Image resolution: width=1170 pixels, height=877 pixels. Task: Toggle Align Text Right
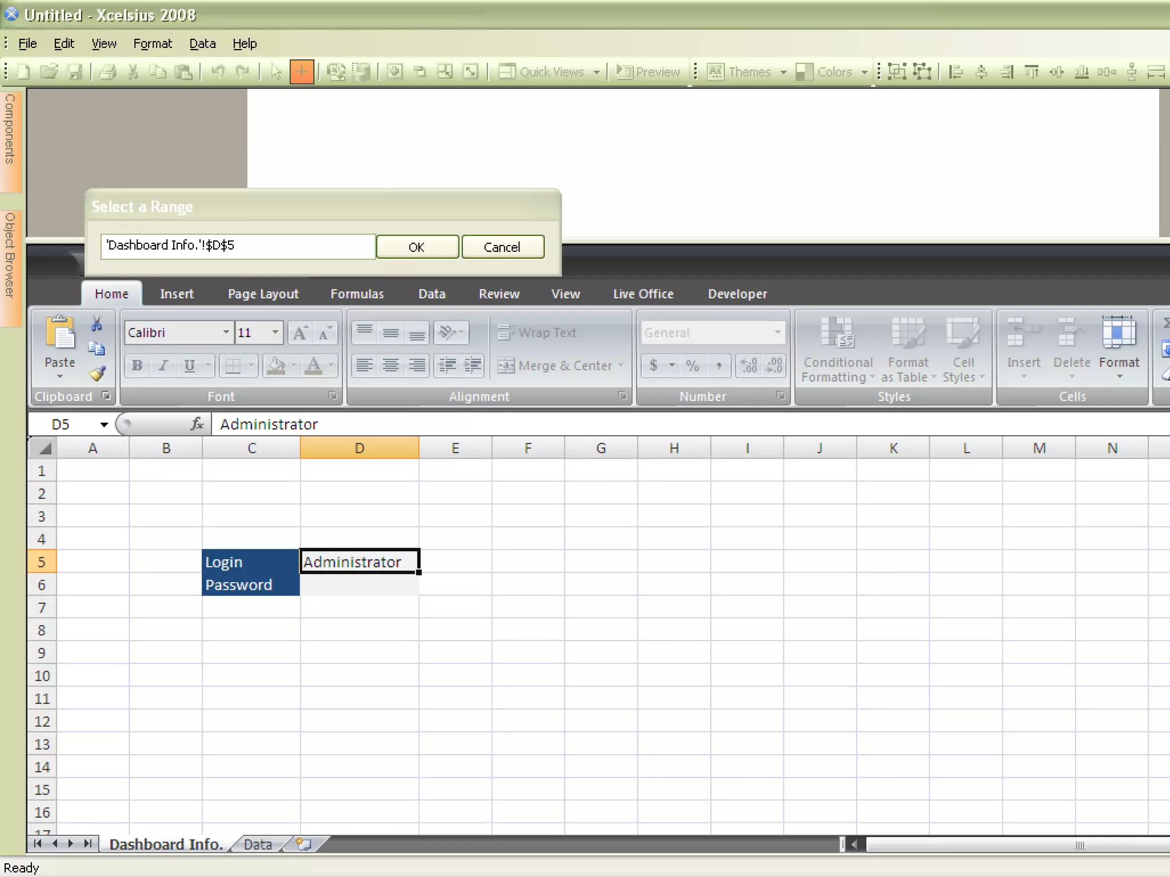tap(417, 365)
